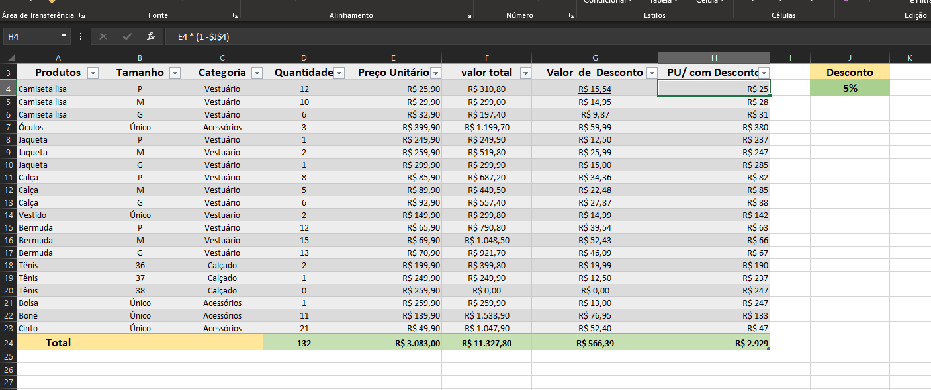The width and height of the screenshot is (931, 390).
Task: Select the R$ 380 discounted price cell
Action: 714,127
